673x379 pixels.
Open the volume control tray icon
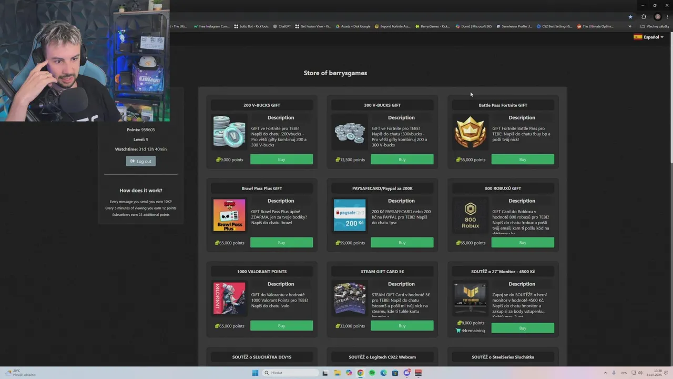coord(641,373)
